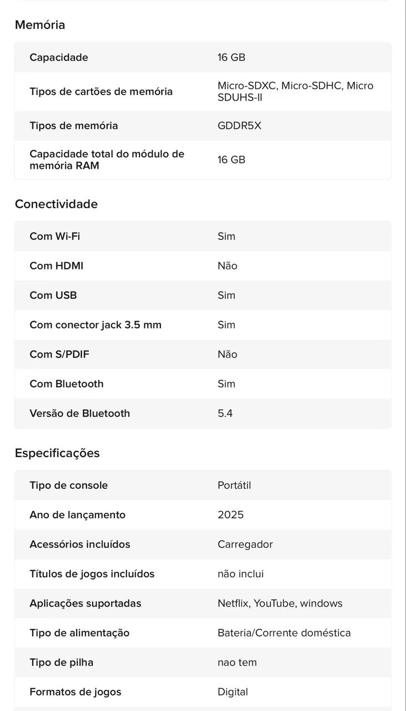This screenshot has height=711, width=406.
Task: Select the Com Bluetooth row
Action: (x=203, y=384)
